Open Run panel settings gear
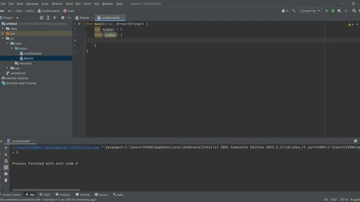 tap(355, 141)
